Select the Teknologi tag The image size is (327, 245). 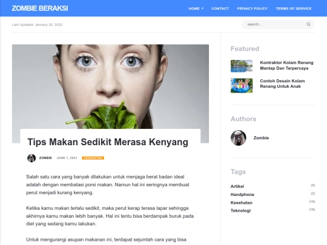pyautogui.click(x=240, y=211)
